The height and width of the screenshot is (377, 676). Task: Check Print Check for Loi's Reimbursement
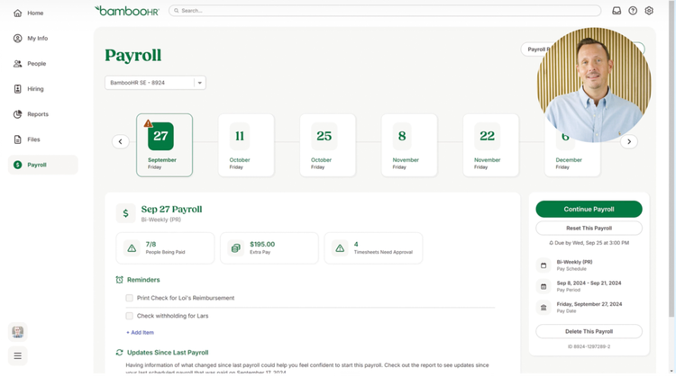tap(130, 298)
